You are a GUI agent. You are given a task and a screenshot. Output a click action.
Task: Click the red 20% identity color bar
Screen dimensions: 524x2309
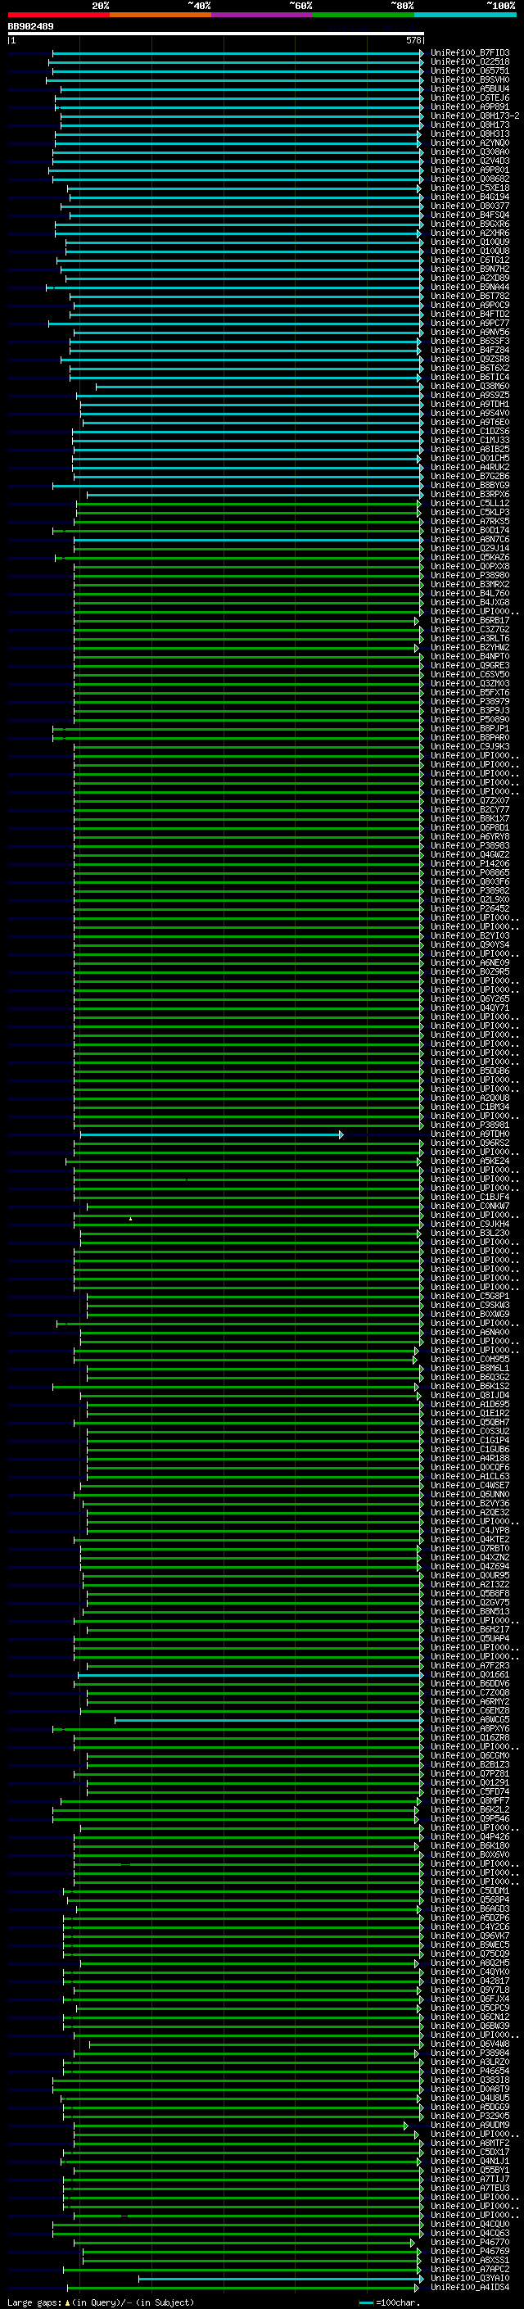click(58, 15)
